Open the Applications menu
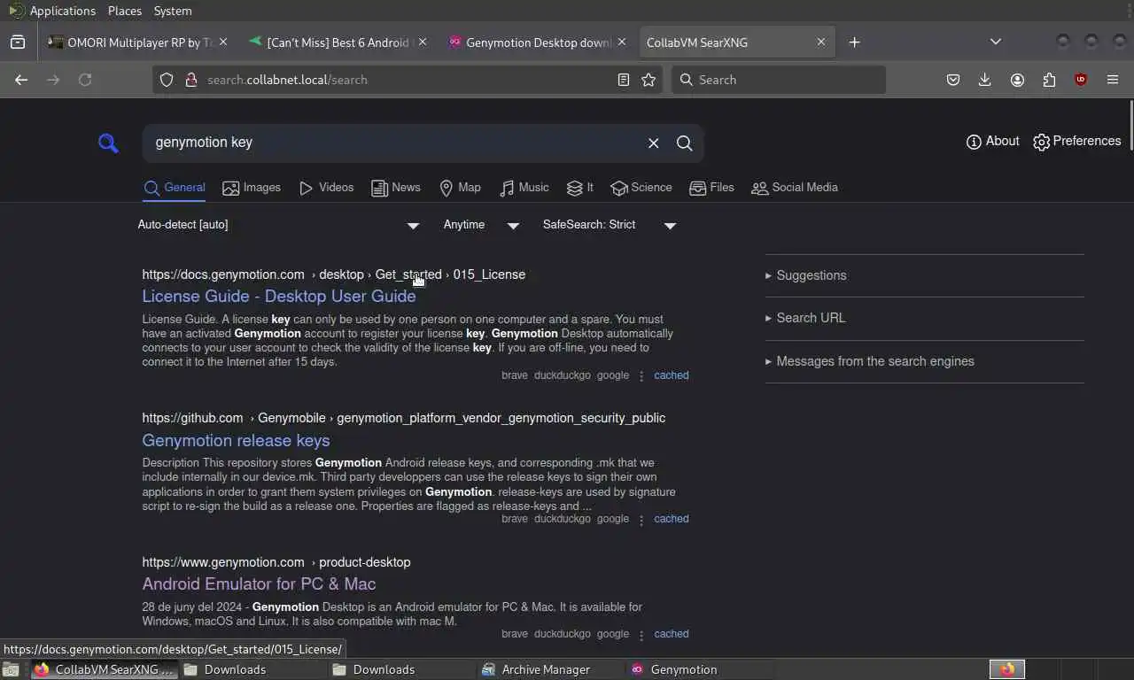 pos(52,11)
